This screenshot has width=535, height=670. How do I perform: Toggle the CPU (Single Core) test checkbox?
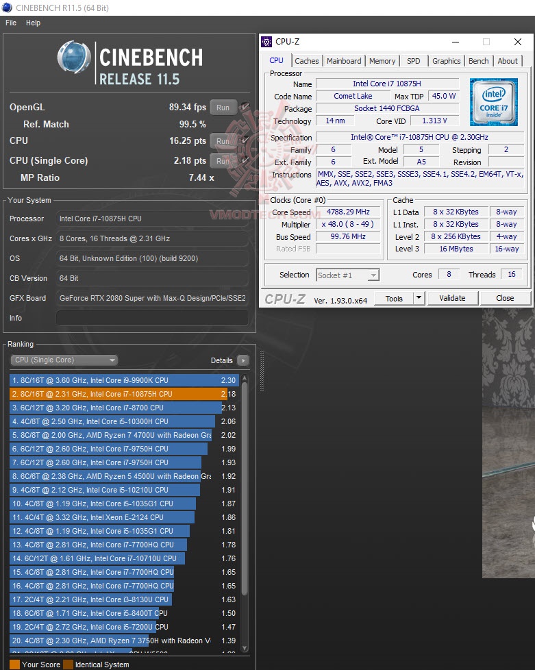click(x=245, y=160)
